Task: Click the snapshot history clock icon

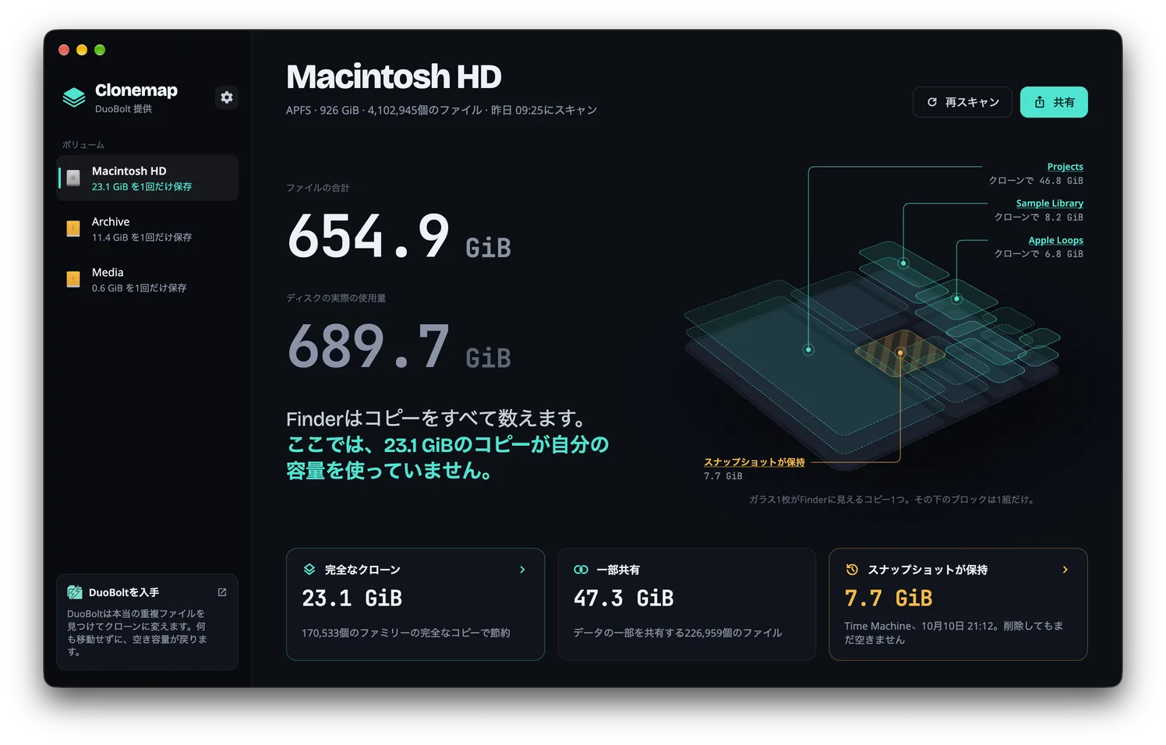Action: (852, 570)
